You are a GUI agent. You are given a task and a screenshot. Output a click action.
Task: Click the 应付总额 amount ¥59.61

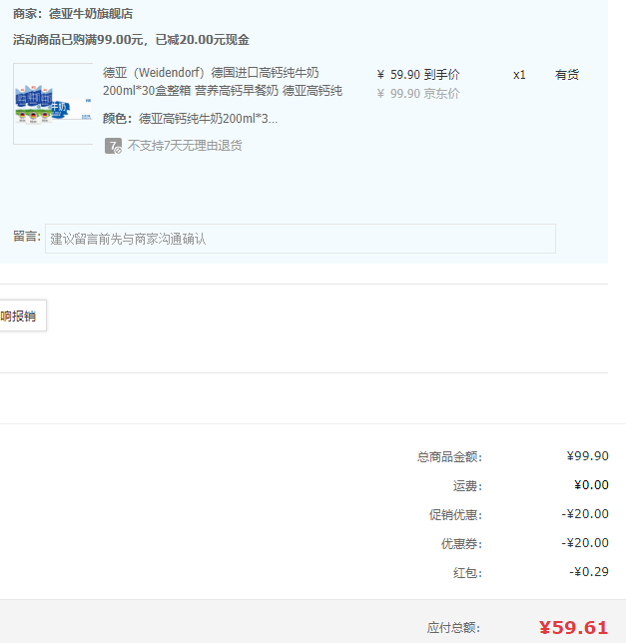pyautogui.click(x=573, y=628)
